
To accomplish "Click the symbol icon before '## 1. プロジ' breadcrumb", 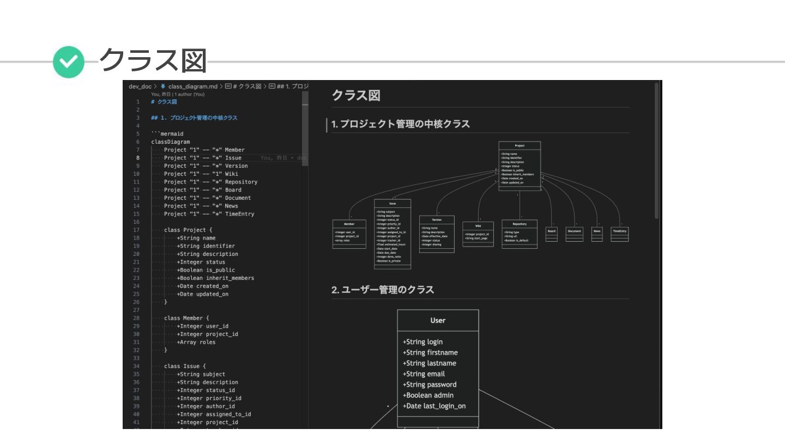I will pos(271,86).
